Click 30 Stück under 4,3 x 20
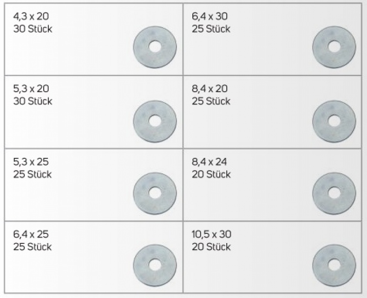Screen dimensions: 367x298 coord(33,29)
